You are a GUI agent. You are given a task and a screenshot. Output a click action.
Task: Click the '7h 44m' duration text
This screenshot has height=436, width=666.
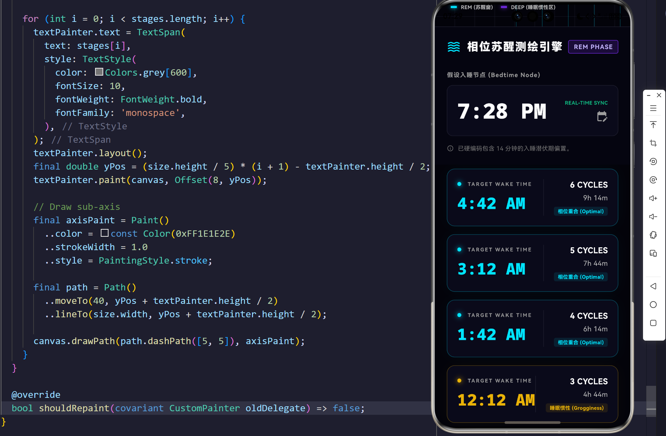(595, 263)
